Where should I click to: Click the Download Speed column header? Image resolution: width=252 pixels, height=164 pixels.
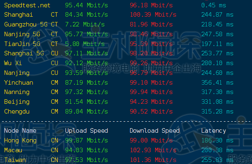click(x=155, y=131)
